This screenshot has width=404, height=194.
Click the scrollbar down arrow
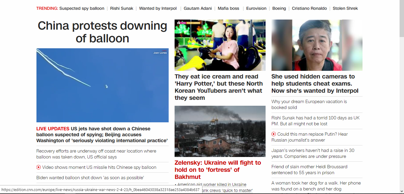pyautogui.click(x=402, y=191)
